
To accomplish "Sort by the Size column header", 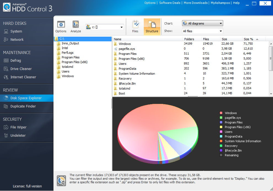I will 231,39.
